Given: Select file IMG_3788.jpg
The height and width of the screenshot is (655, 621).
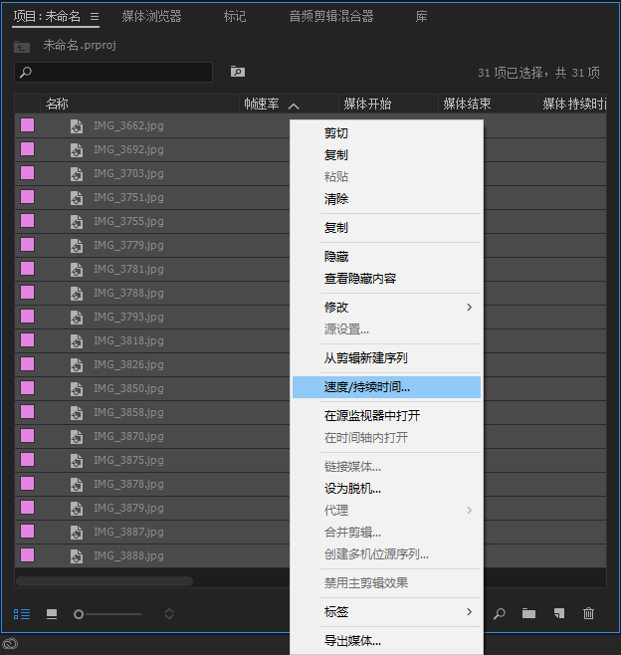Looking at the screenshot, I should pos(128,294).
